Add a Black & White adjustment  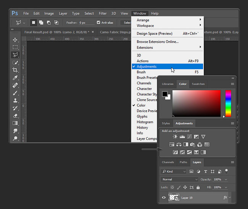pos(186,144)
